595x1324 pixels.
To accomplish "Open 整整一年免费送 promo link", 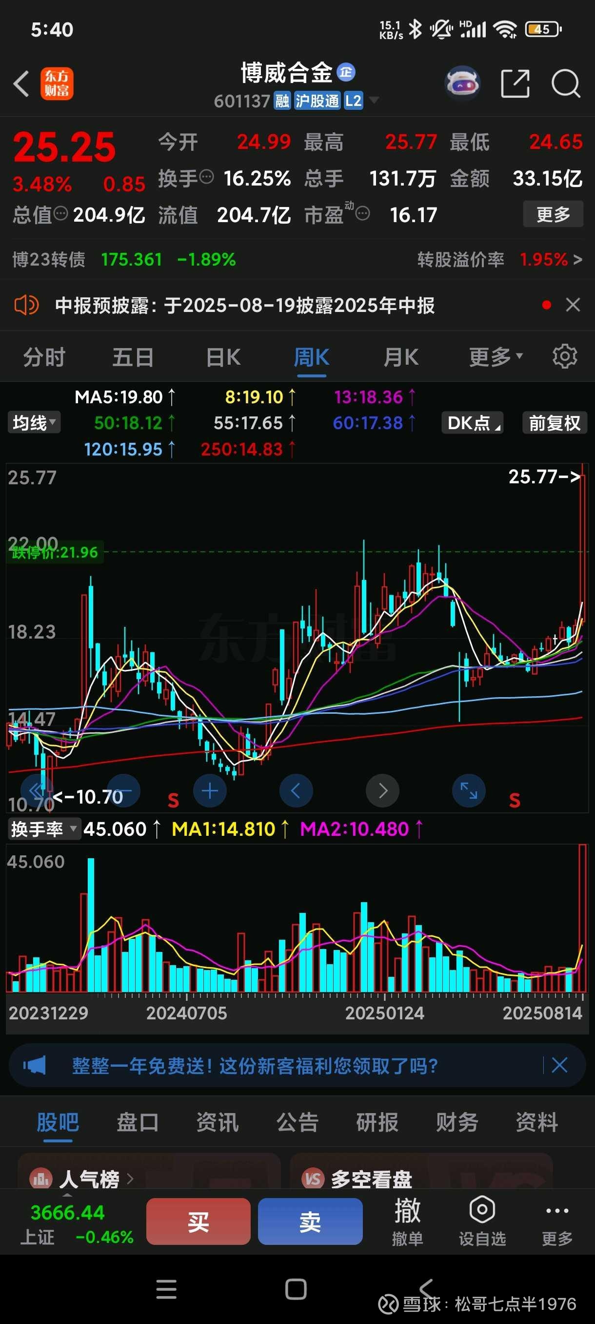I will coord(255,1065).
